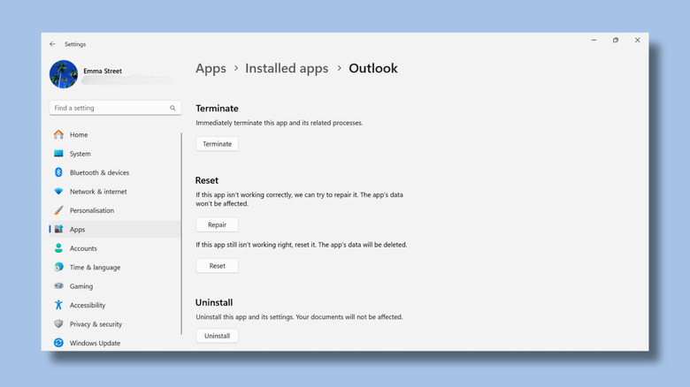The width and height of the screenshot is (690, 387).
Task: Click the Uninstall button
Action: pyautogui.click(x=217, y=336)
